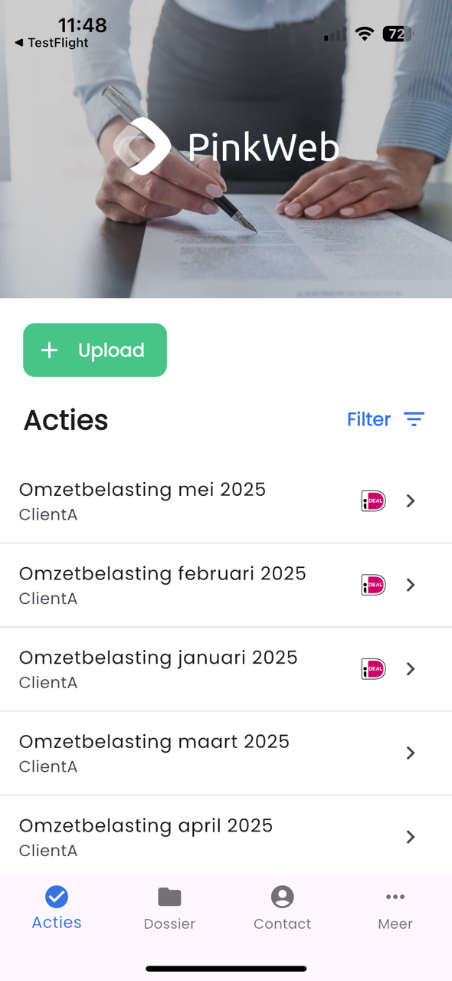452x981 pixels.
Task: Switch to the Dossier tab label
Action: (169, 924)
